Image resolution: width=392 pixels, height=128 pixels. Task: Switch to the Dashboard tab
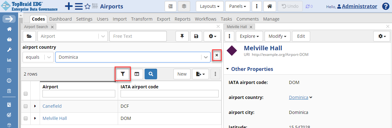click(61, 19)
